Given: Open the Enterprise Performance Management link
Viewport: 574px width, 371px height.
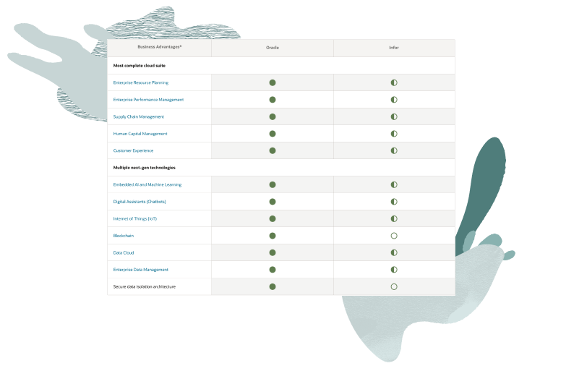Looking at the screenshot, I should (148, 100).
